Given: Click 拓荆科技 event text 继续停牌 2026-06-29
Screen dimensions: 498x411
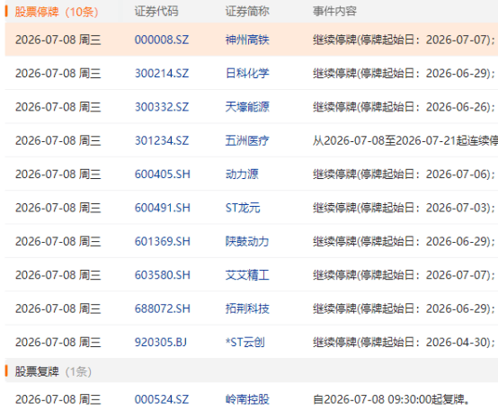Looking at the screenshot, I should click(x=404, y=308).
